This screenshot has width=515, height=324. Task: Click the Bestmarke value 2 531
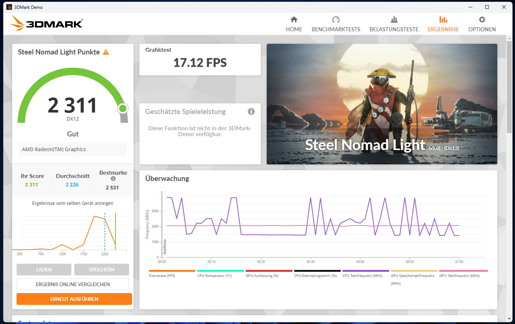click(x=112, y=188)
